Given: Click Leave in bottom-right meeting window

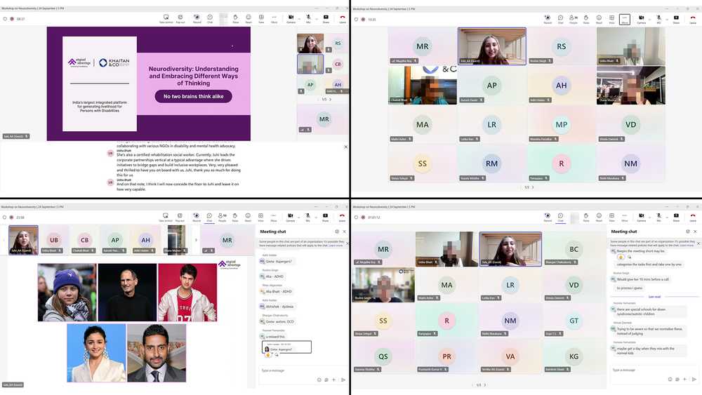Looking at the screenshot, I should 693,217.
